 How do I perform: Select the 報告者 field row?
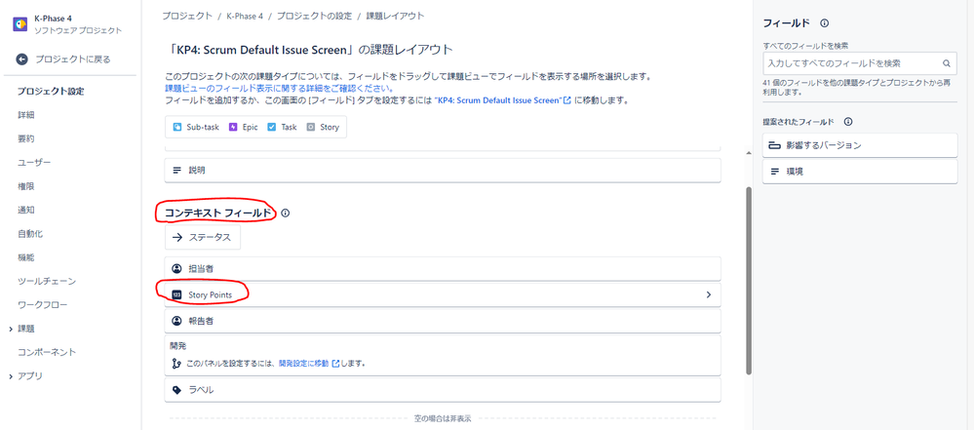tap(443, 321)
